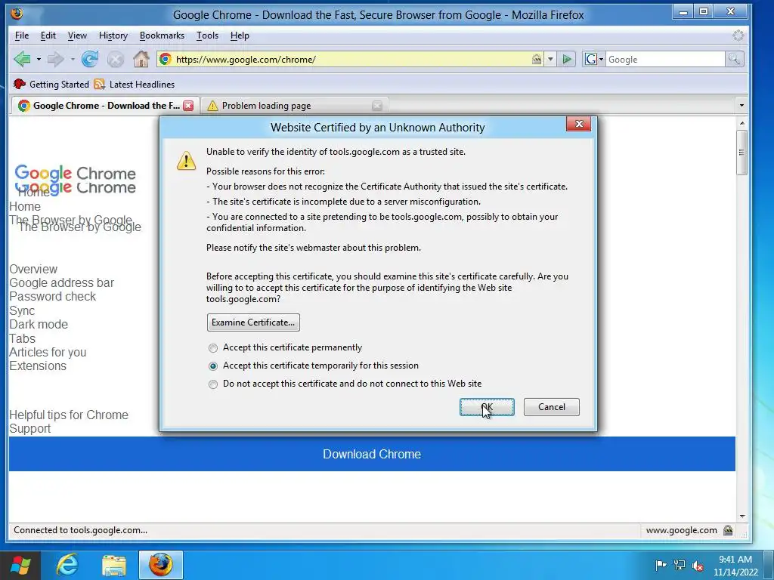Click the Overview link
The image size is (774, 580).
point(33,270)
